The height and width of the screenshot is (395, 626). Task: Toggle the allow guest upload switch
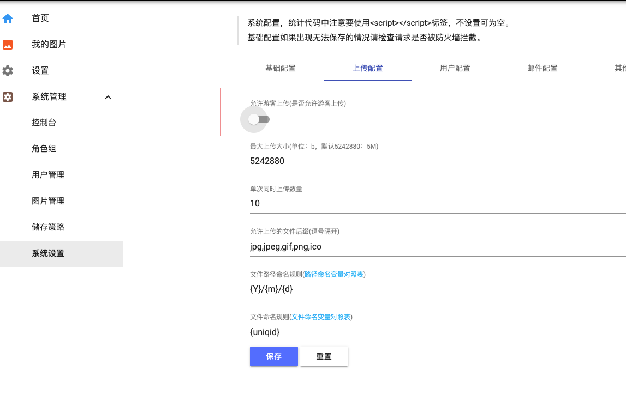[259, 119]
